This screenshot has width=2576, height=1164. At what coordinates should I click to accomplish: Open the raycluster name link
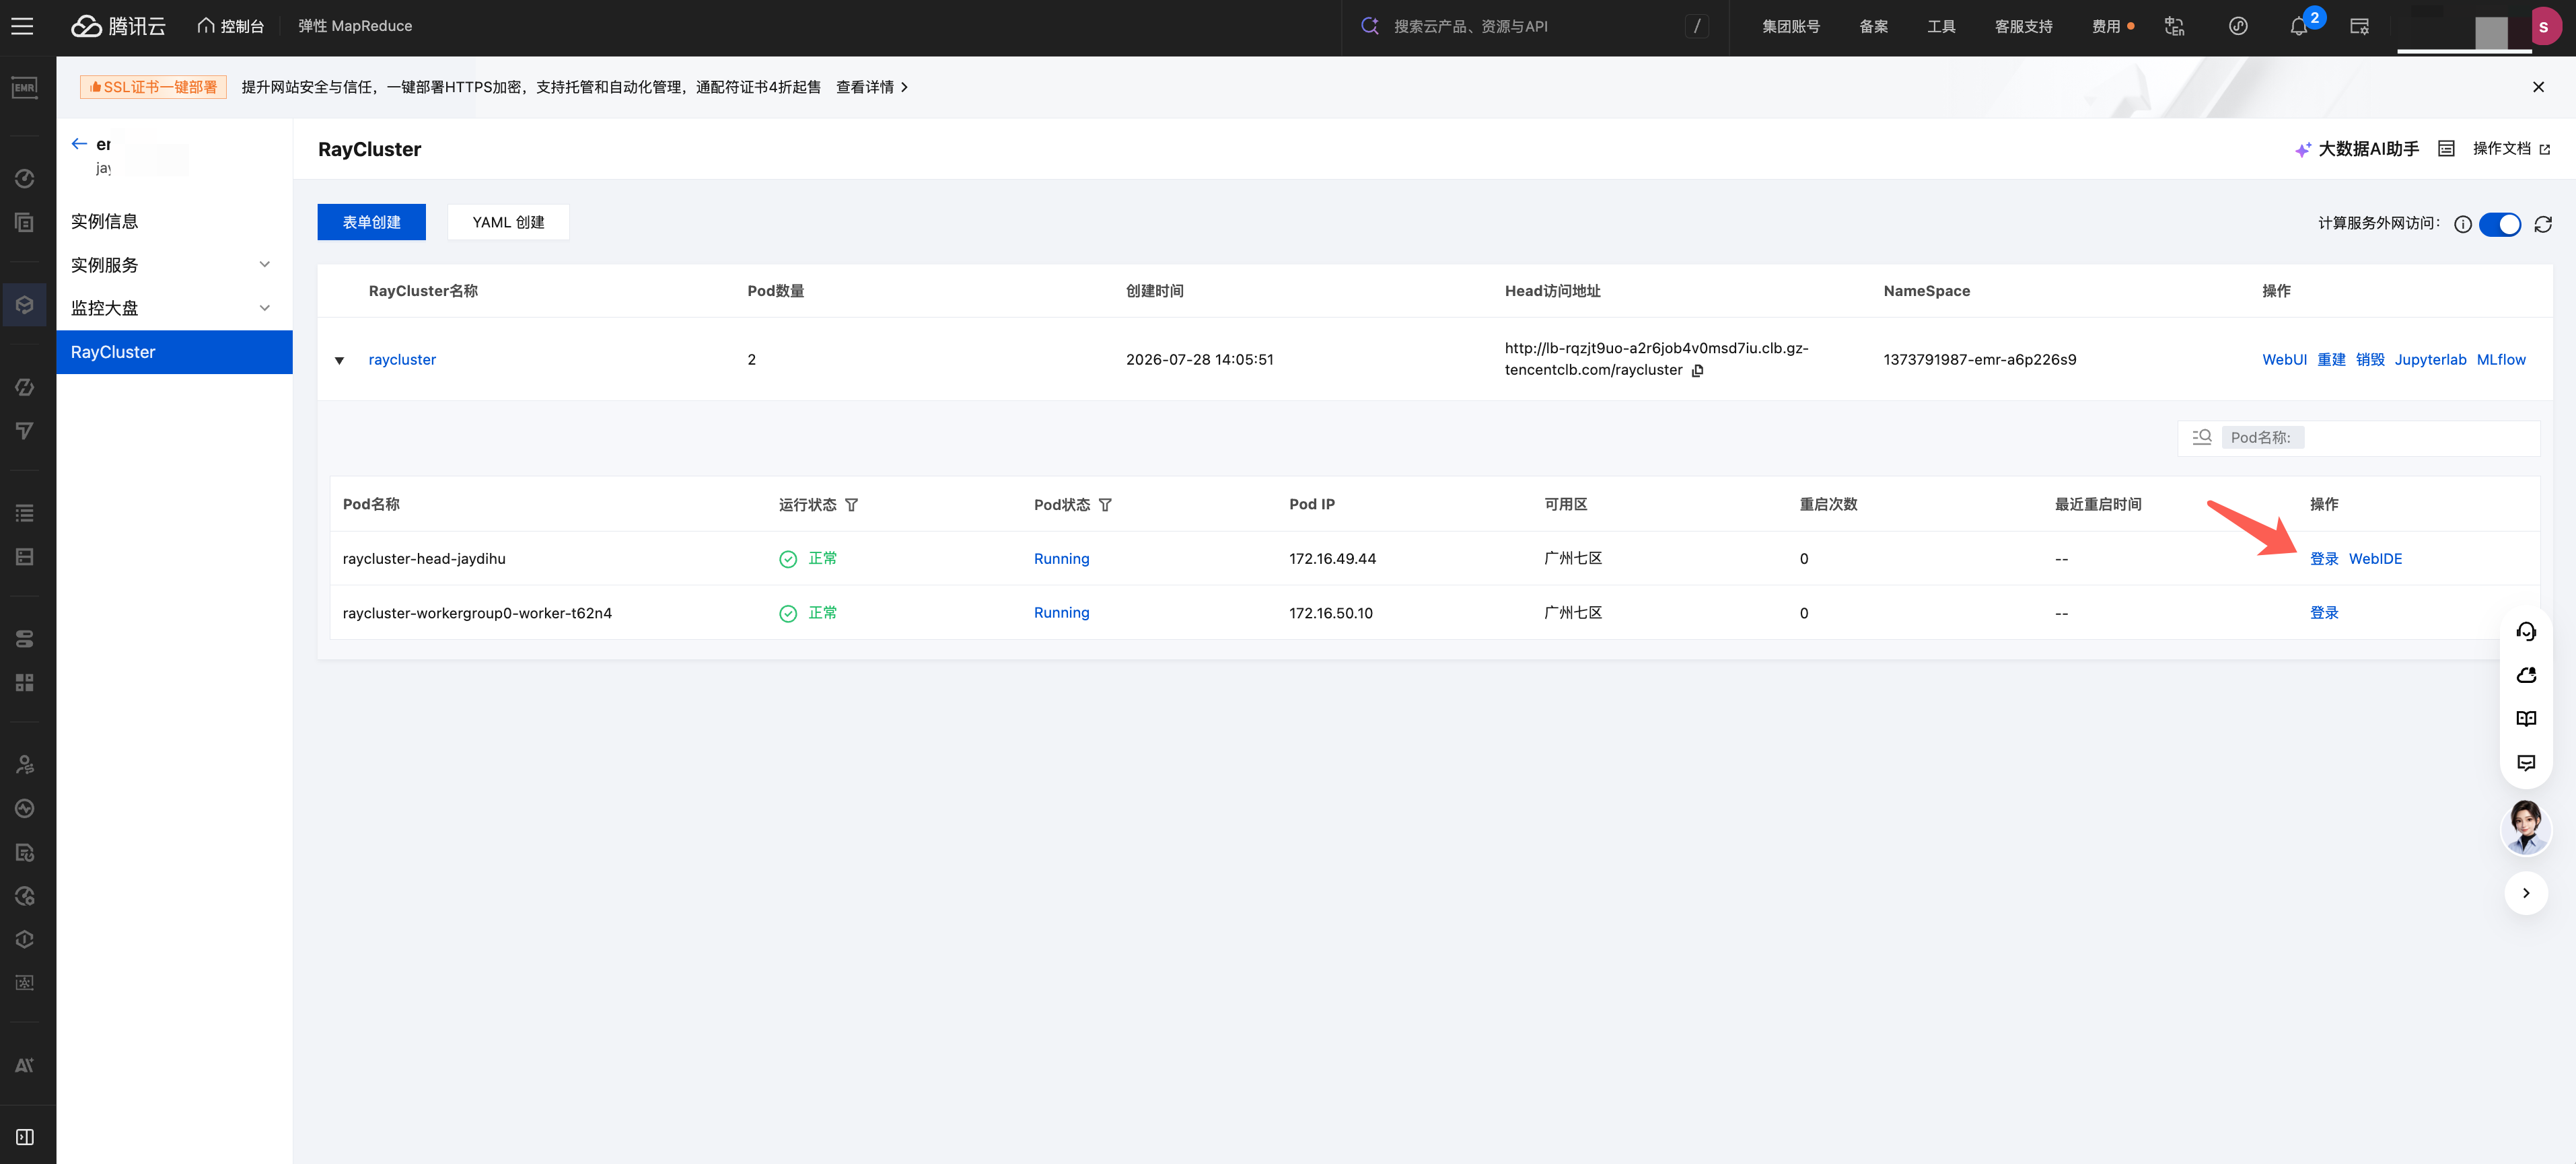[x=402, y=360]
